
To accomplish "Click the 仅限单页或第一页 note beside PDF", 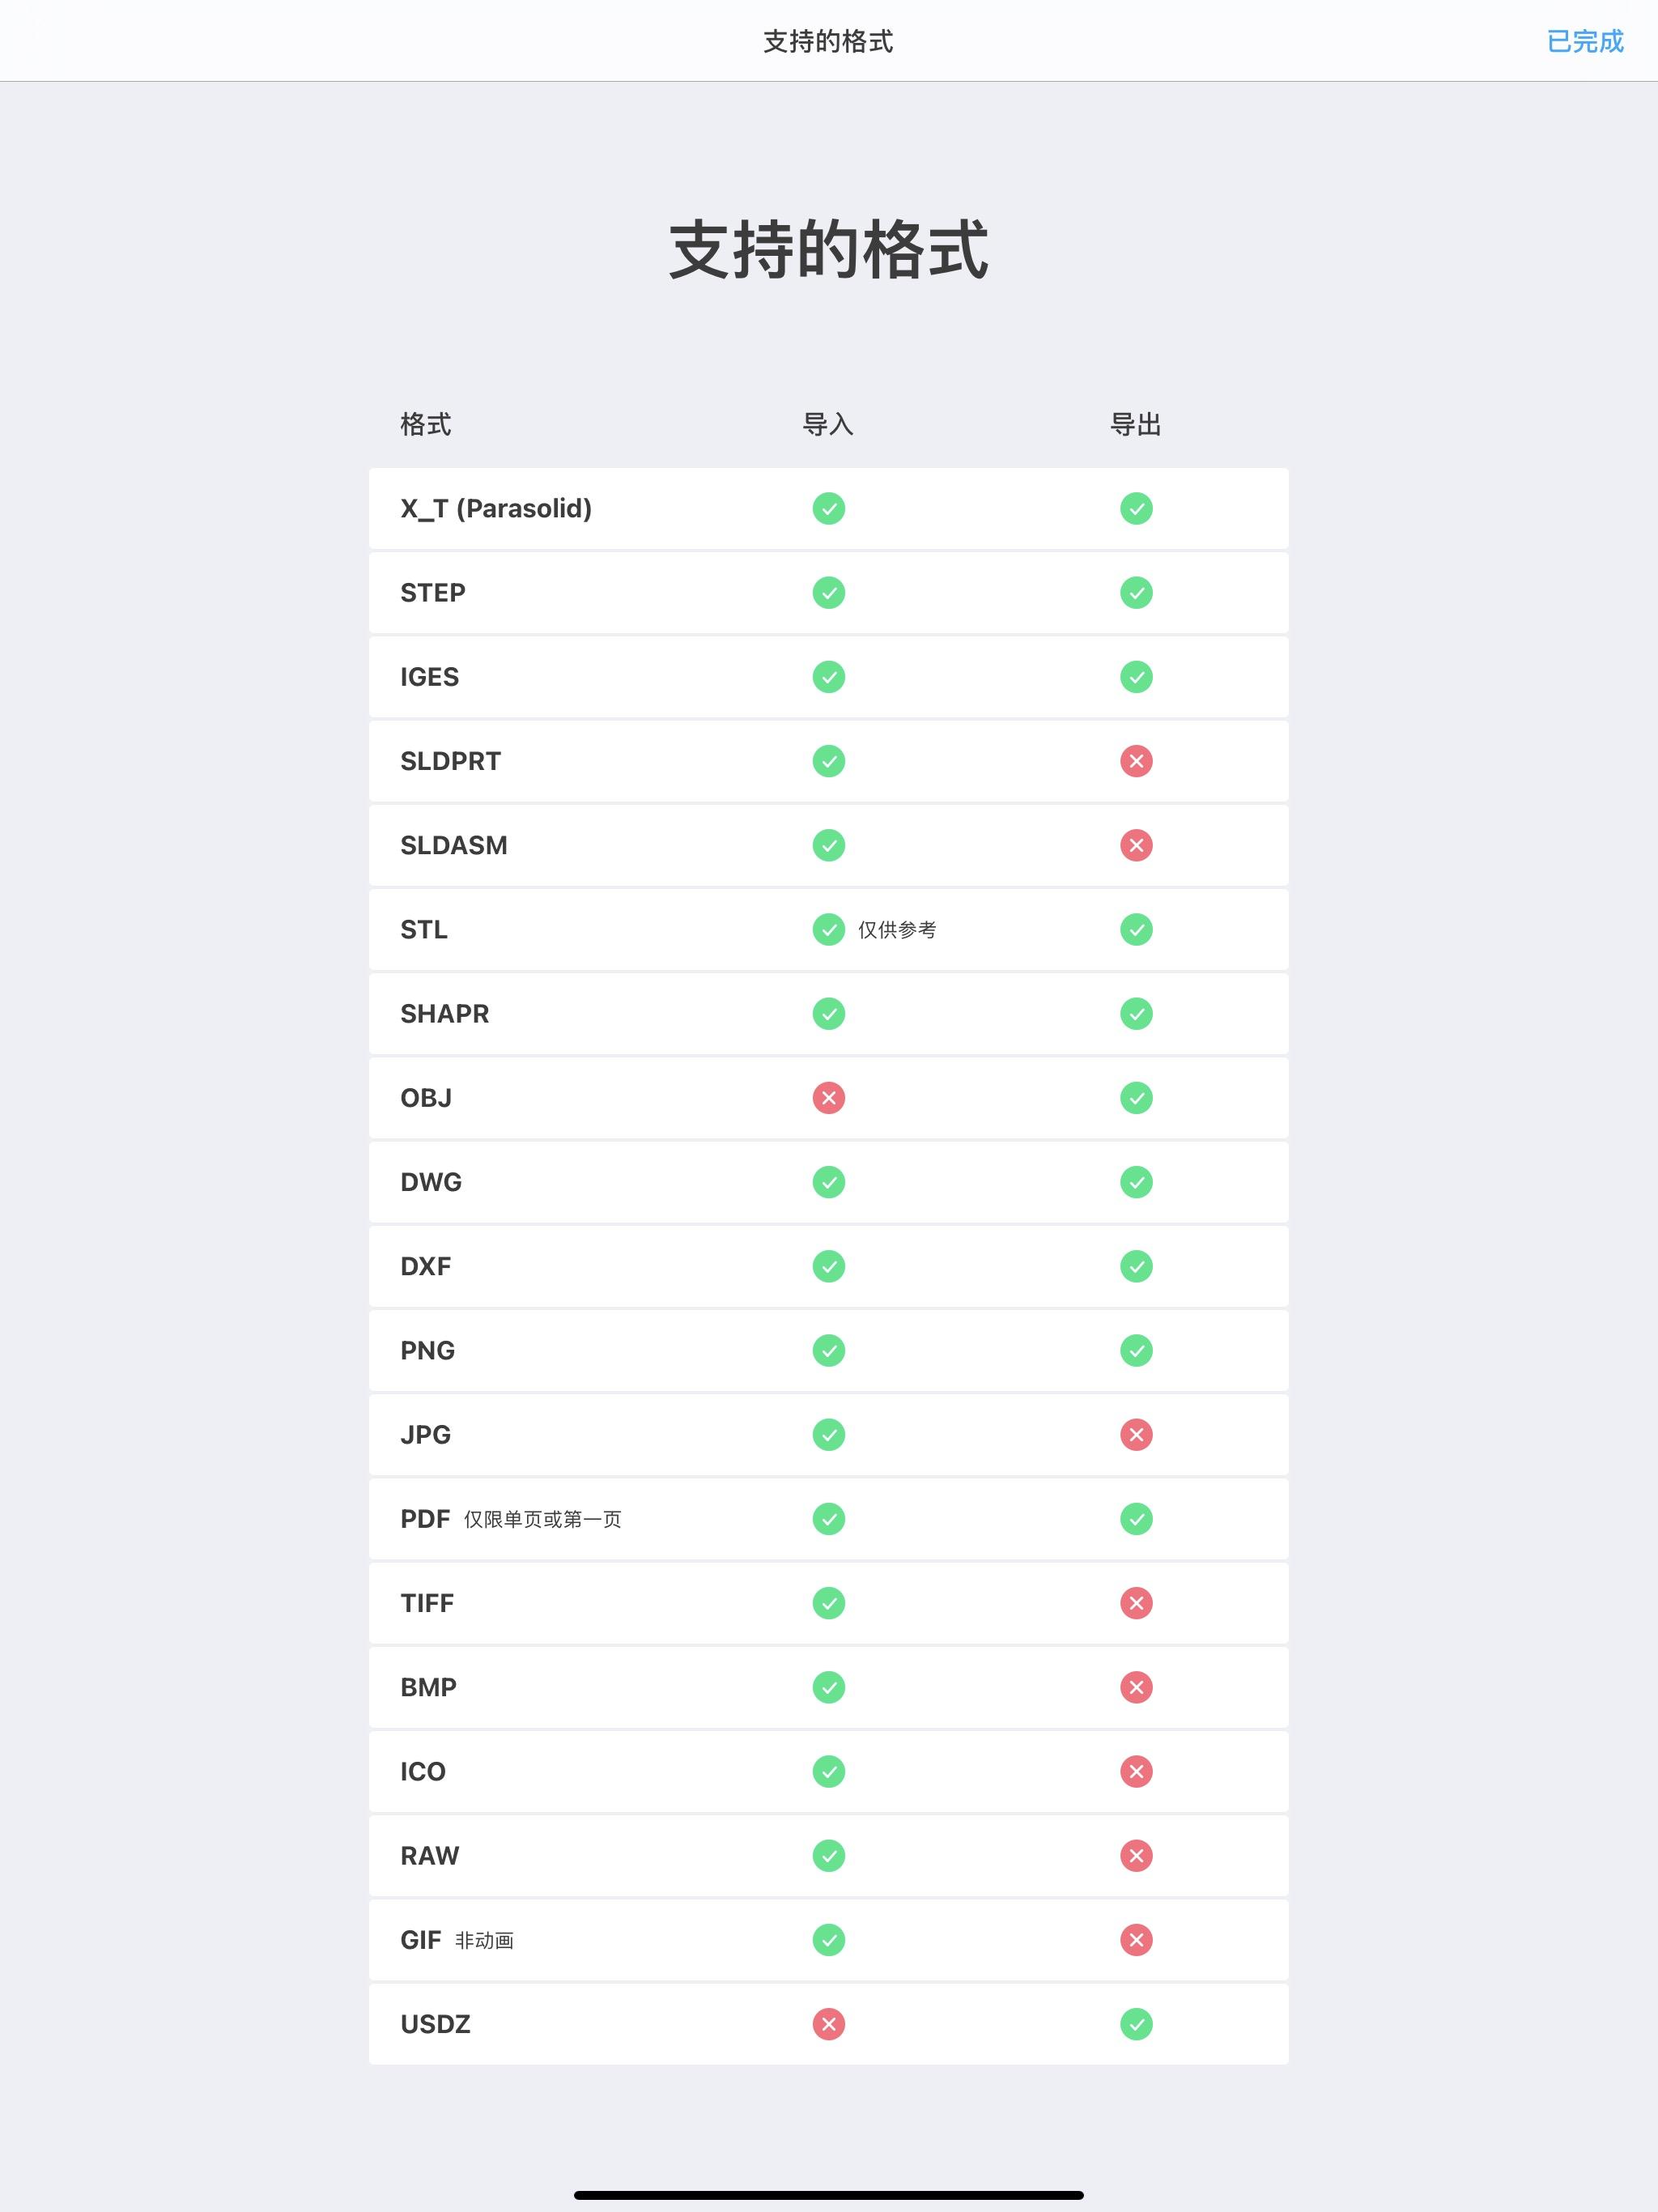I will [x=543, y=1519].
